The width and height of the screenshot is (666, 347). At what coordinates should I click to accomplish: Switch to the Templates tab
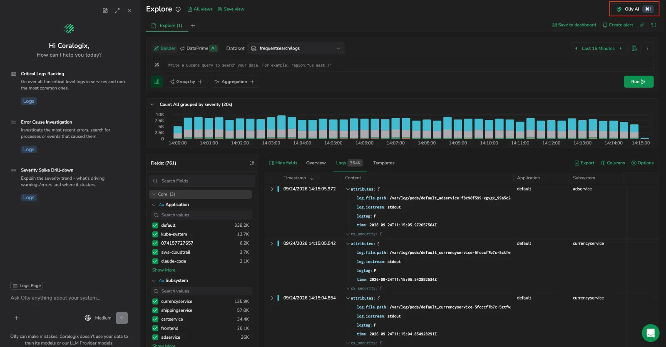(384, 163)
